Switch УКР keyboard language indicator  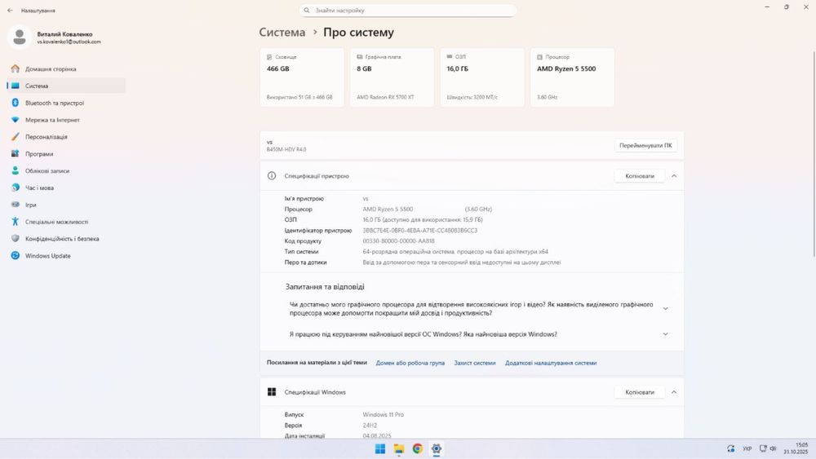coord(747,448)
